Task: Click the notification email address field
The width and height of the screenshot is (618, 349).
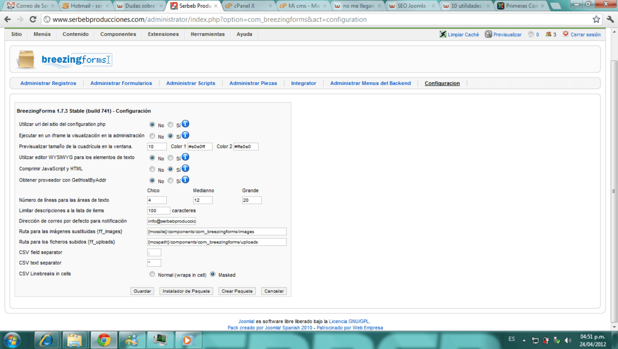Action: [171, 221]
